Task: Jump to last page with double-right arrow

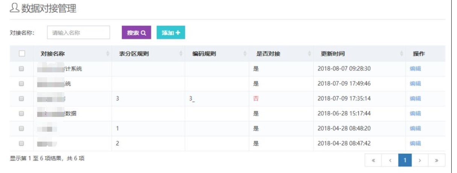Action: [436, 160]
